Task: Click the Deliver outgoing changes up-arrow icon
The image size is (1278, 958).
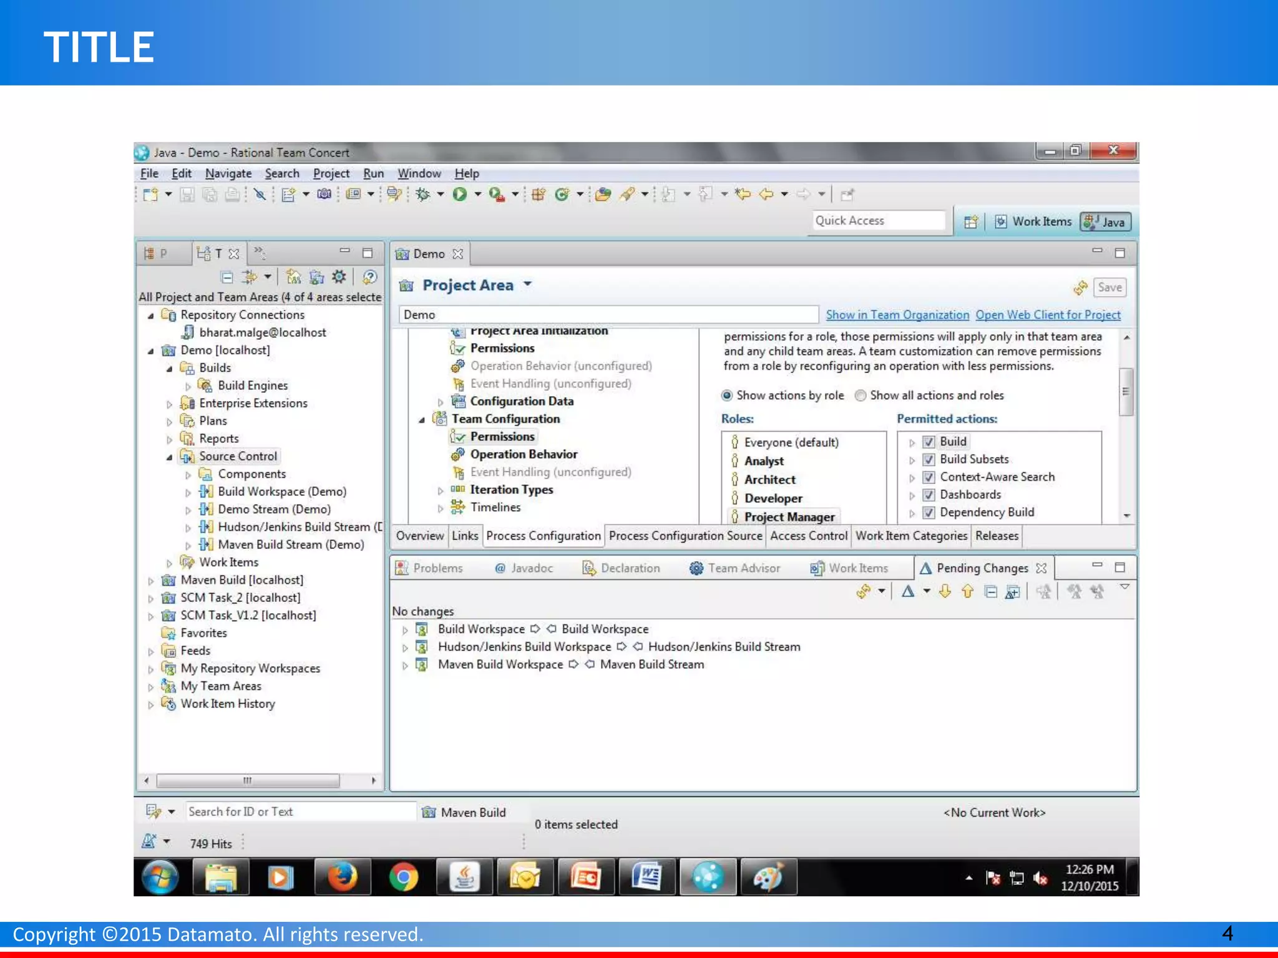Action: (x=967, y=591)
